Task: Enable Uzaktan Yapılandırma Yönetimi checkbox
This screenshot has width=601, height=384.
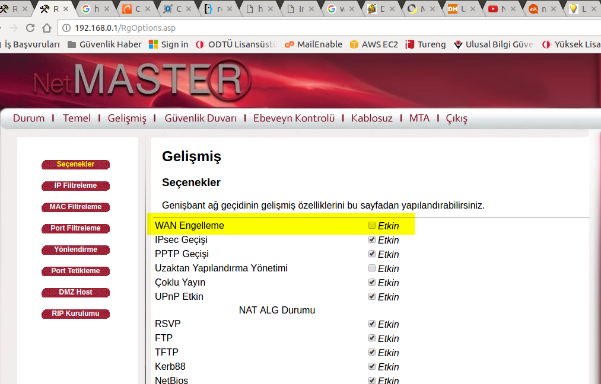Action: pos(372,268)
